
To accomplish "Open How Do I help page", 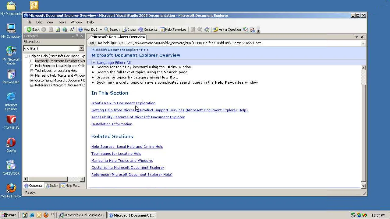I will 88,30.
